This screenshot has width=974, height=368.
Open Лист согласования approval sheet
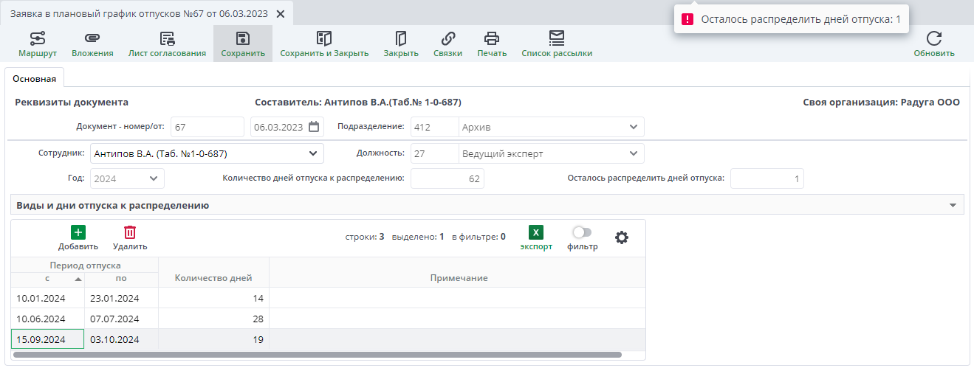coord(167,44)
